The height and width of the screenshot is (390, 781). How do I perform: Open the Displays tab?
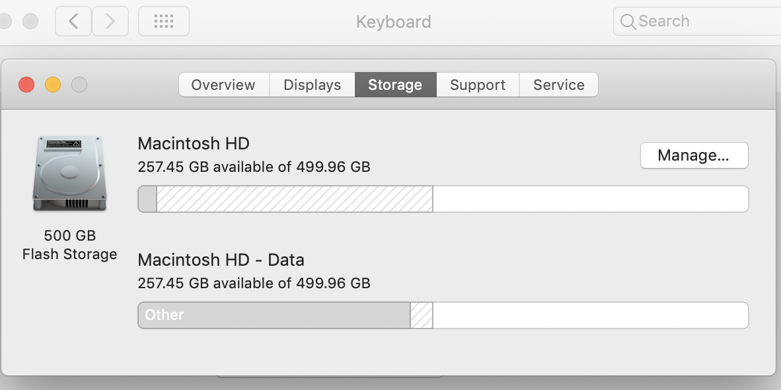pyautogui.click(x=312, y=85)
